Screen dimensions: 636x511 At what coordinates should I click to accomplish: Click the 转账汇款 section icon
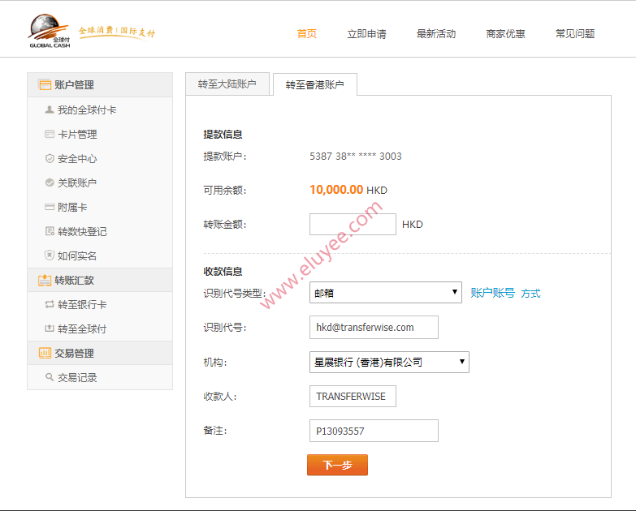[x=45, y=280]
